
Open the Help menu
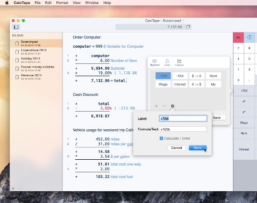[107, 2]
